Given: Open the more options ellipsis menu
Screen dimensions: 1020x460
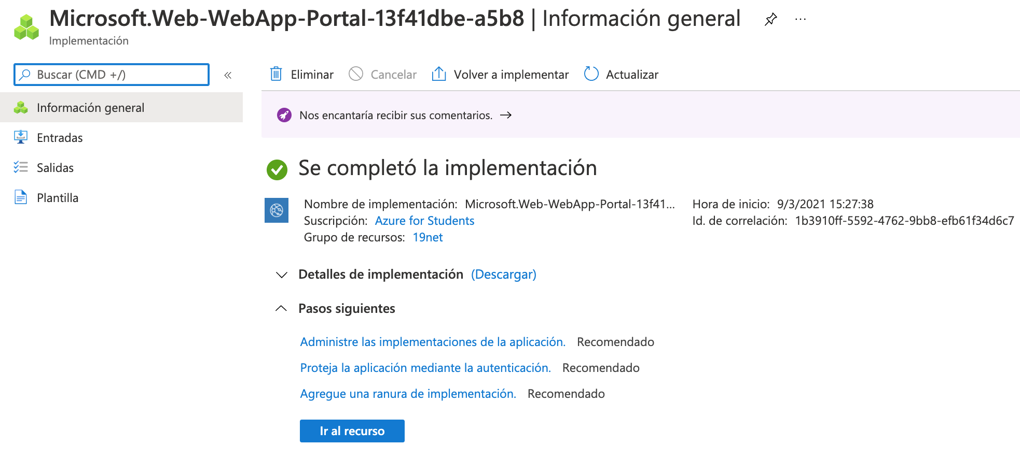Looking at the screenshot, I should (x=801, y=20).
